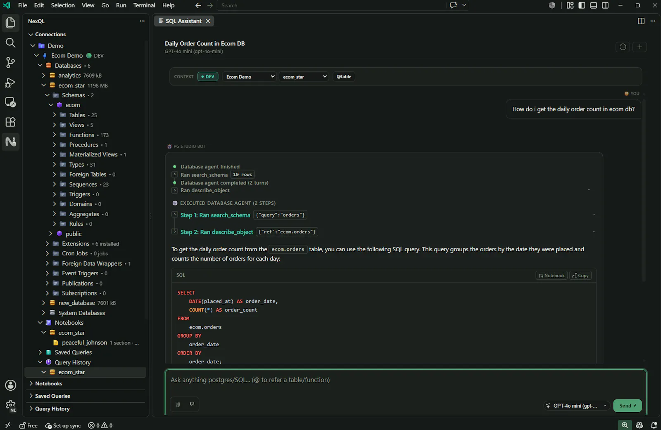Click the Copilot status icon

(x=640, y=425)
